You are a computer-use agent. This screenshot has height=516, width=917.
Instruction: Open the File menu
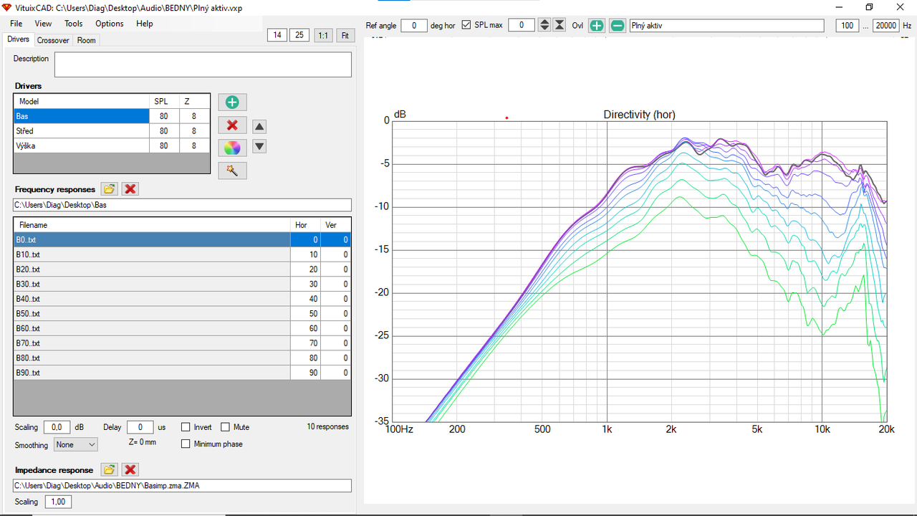[x=16, y=24]
